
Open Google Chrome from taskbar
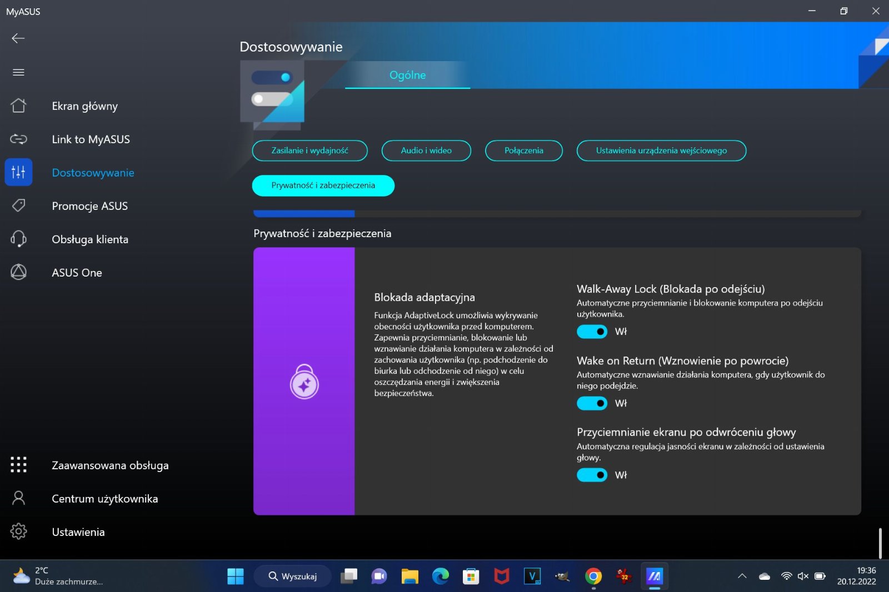click(x=593, y=576)
